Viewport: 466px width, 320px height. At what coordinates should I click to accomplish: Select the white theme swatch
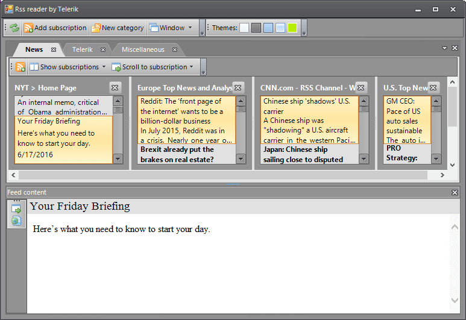(x=244, y=28)
